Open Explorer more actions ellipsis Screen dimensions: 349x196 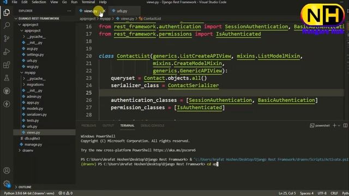[x=69, y=11]
